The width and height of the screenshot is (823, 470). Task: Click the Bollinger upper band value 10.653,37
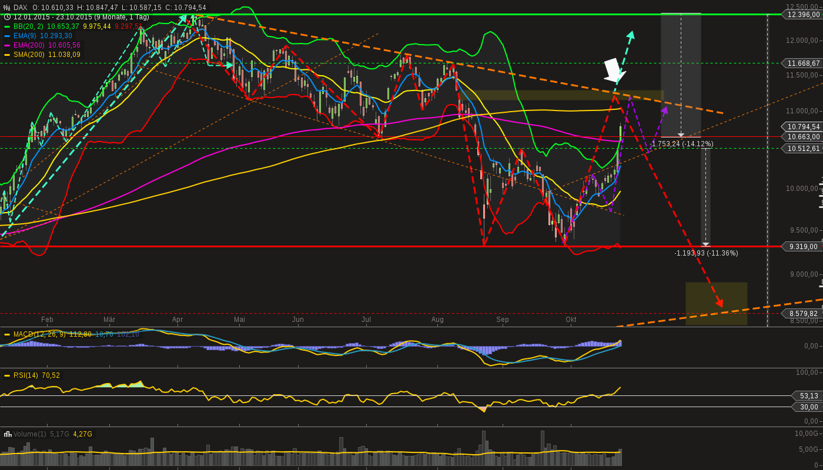tap(63, 26)
